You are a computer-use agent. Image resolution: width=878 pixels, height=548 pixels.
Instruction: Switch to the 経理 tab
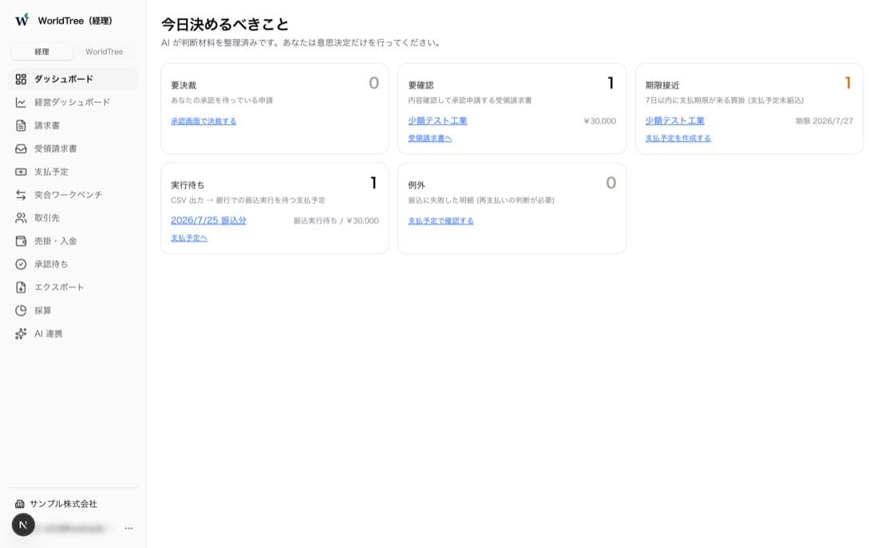(x=42, y=52)
